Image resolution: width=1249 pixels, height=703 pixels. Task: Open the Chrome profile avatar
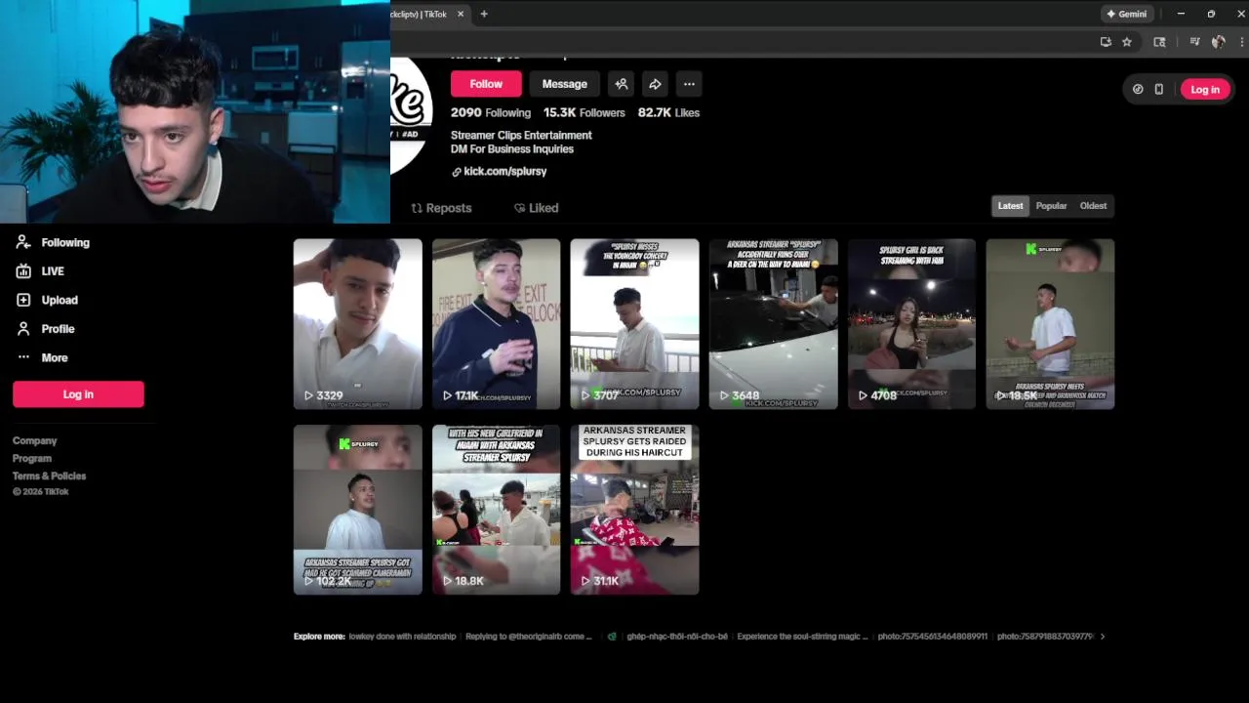coord(1218,42)
